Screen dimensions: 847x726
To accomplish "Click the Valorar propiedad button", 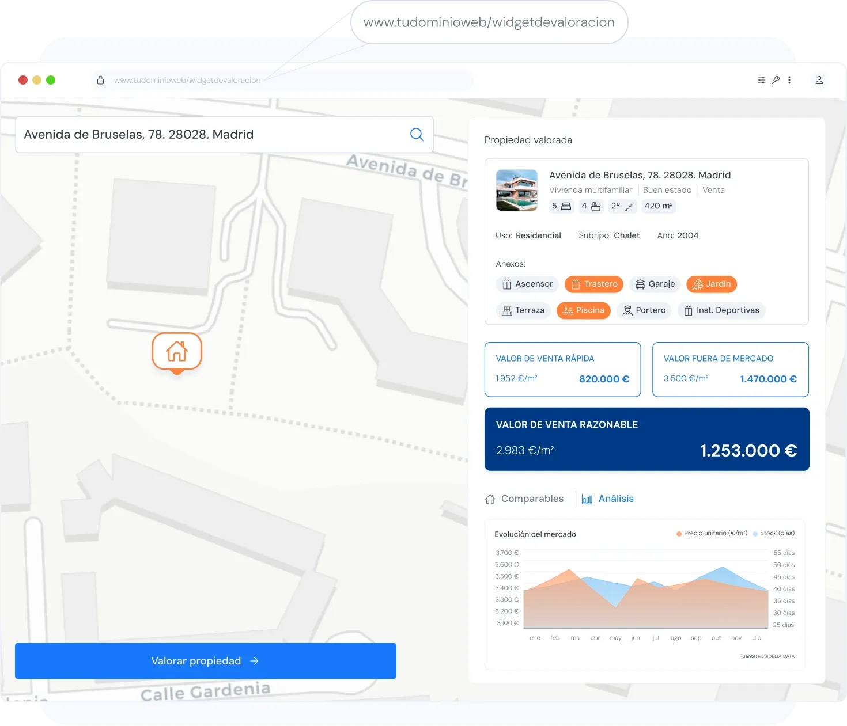I will click(205, 660).
